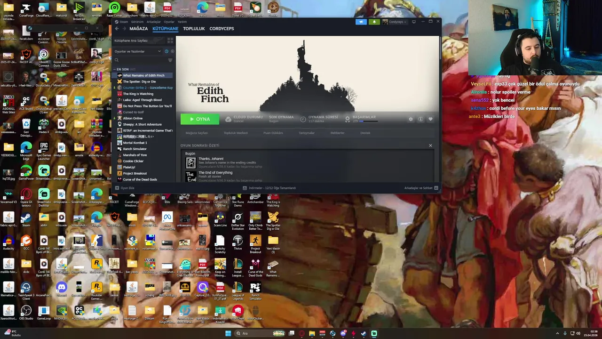Open the library advanced filter icon
Screen dimensions: 602x339
tap(170, 60)
